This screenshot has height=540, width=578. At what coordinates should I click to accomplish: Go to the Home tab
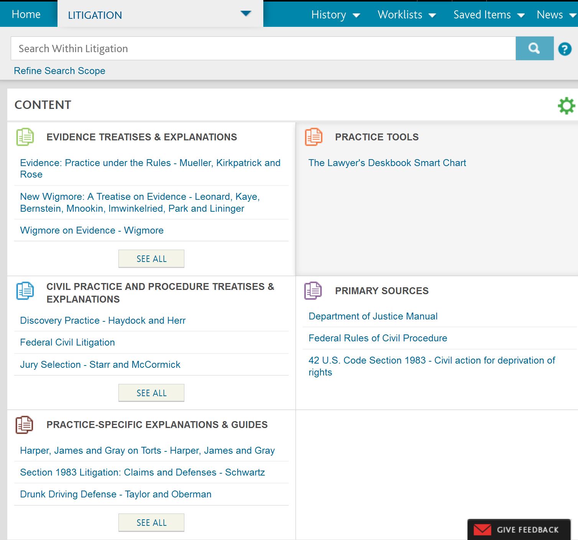click(26, 14)
